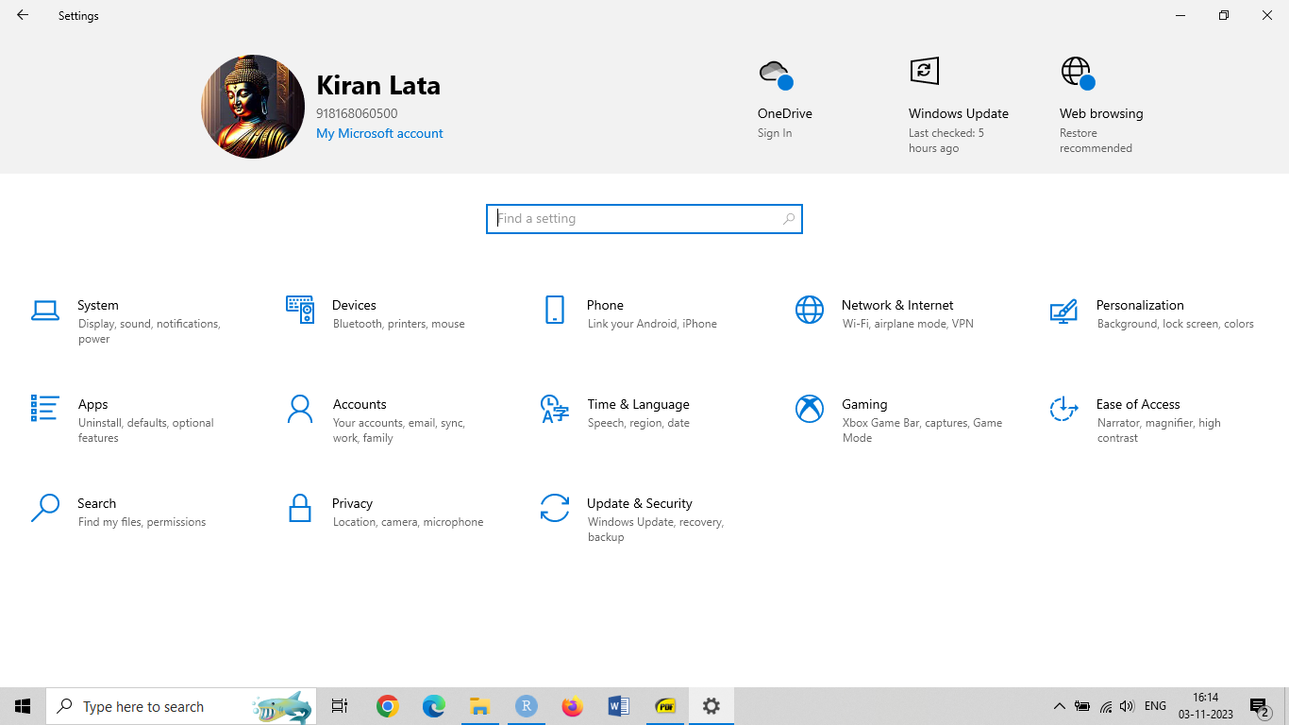Click the Devices settings icon
Image resolution: width=1289 pixels, height=725 pixels.
[x=300, y=310]
